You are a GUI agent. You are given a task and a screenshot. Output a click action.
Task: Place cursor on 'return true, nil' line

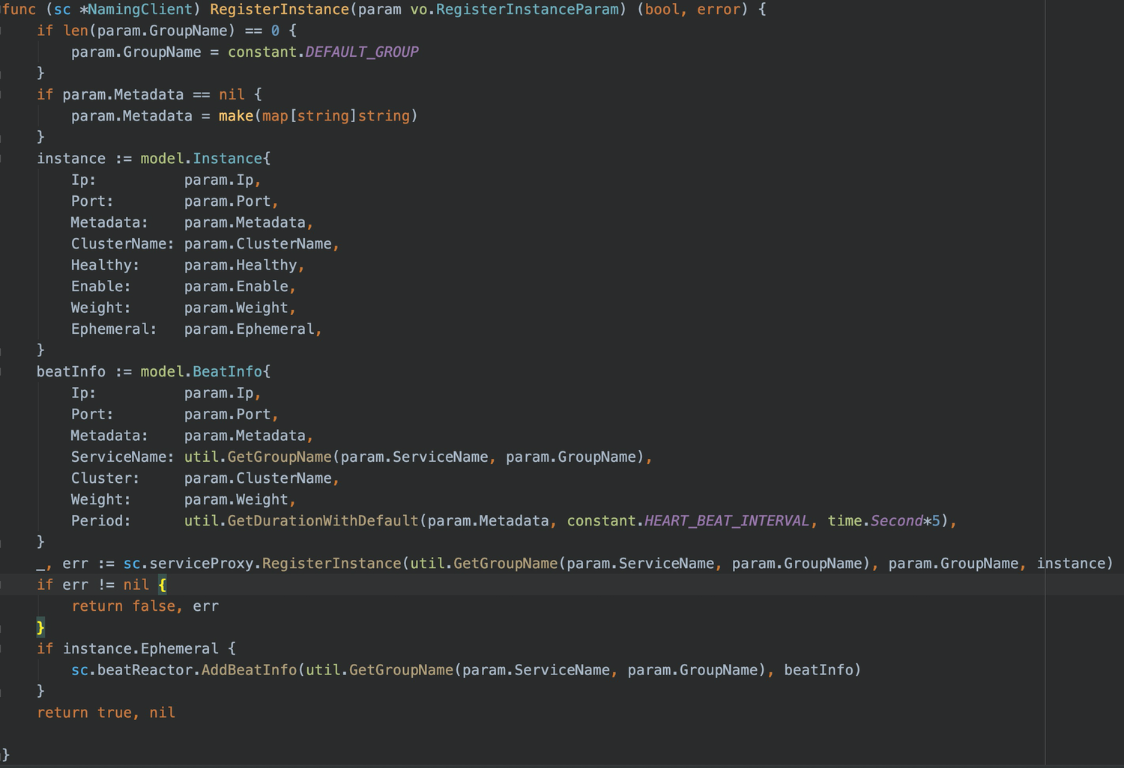point(106,713)
